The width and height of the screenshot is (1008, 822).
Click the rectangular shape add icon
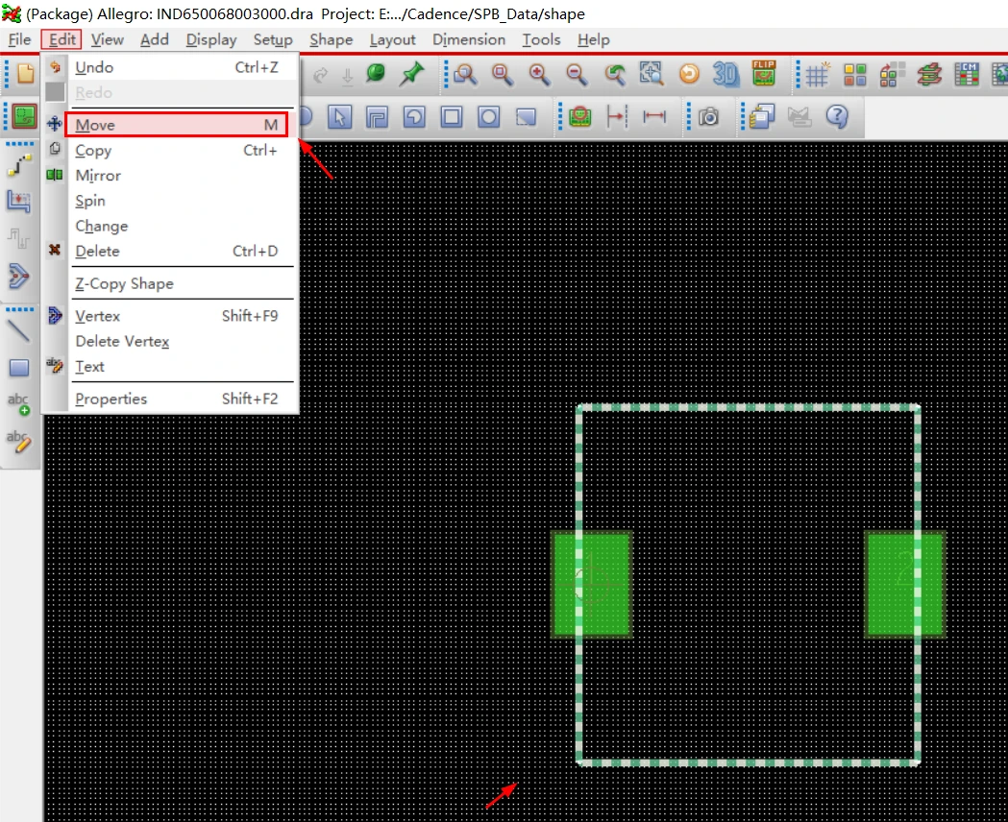[452, 117]
